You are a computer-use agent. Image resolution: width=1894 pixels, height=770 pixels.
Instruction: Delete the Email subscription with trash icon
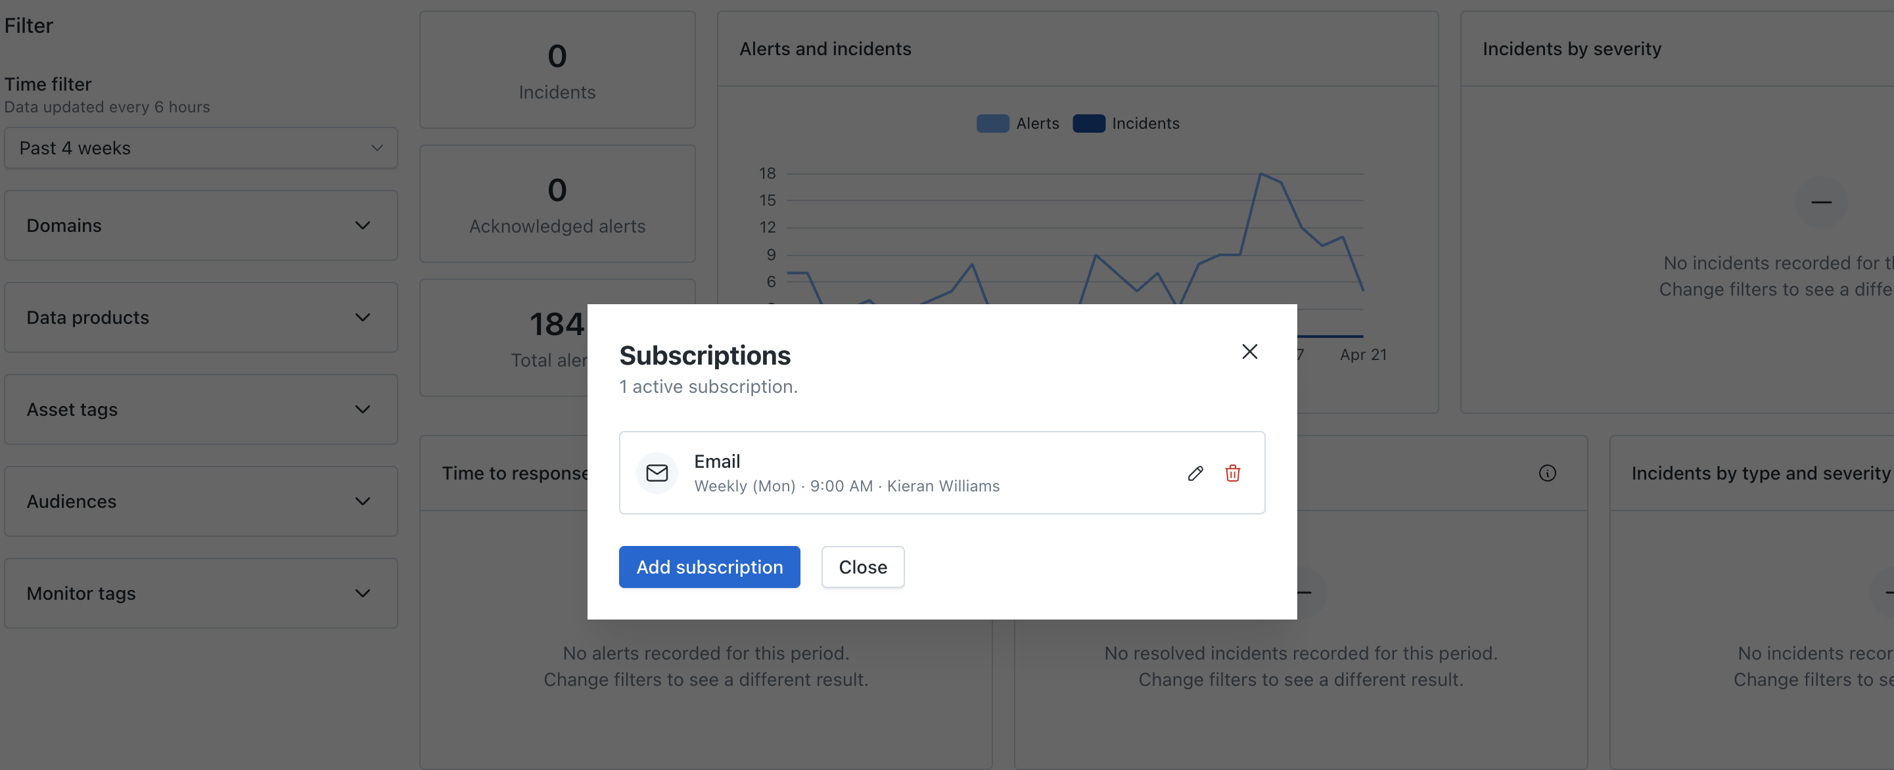pos(1232,473)
